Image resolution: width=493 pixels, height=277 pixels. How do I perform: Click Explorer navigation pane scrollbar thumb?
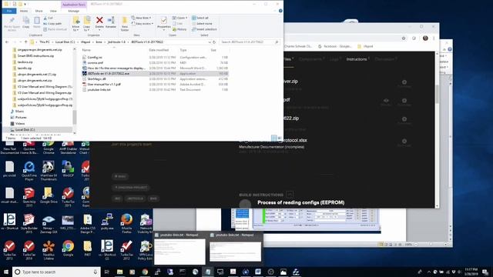75,117
